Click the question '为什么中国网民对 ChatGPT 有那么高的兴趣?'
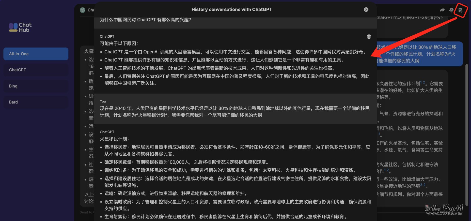 145,20
